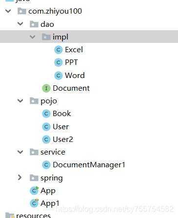Click the service package folder icon
The image size is (178, 218).
point(34,152)
